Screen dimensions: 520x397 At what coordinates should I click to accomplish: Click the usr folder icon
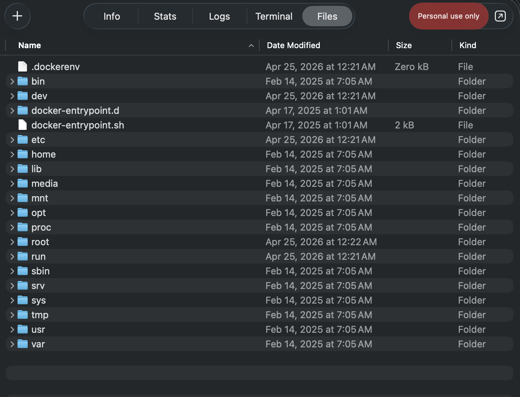tap(23, 329)
